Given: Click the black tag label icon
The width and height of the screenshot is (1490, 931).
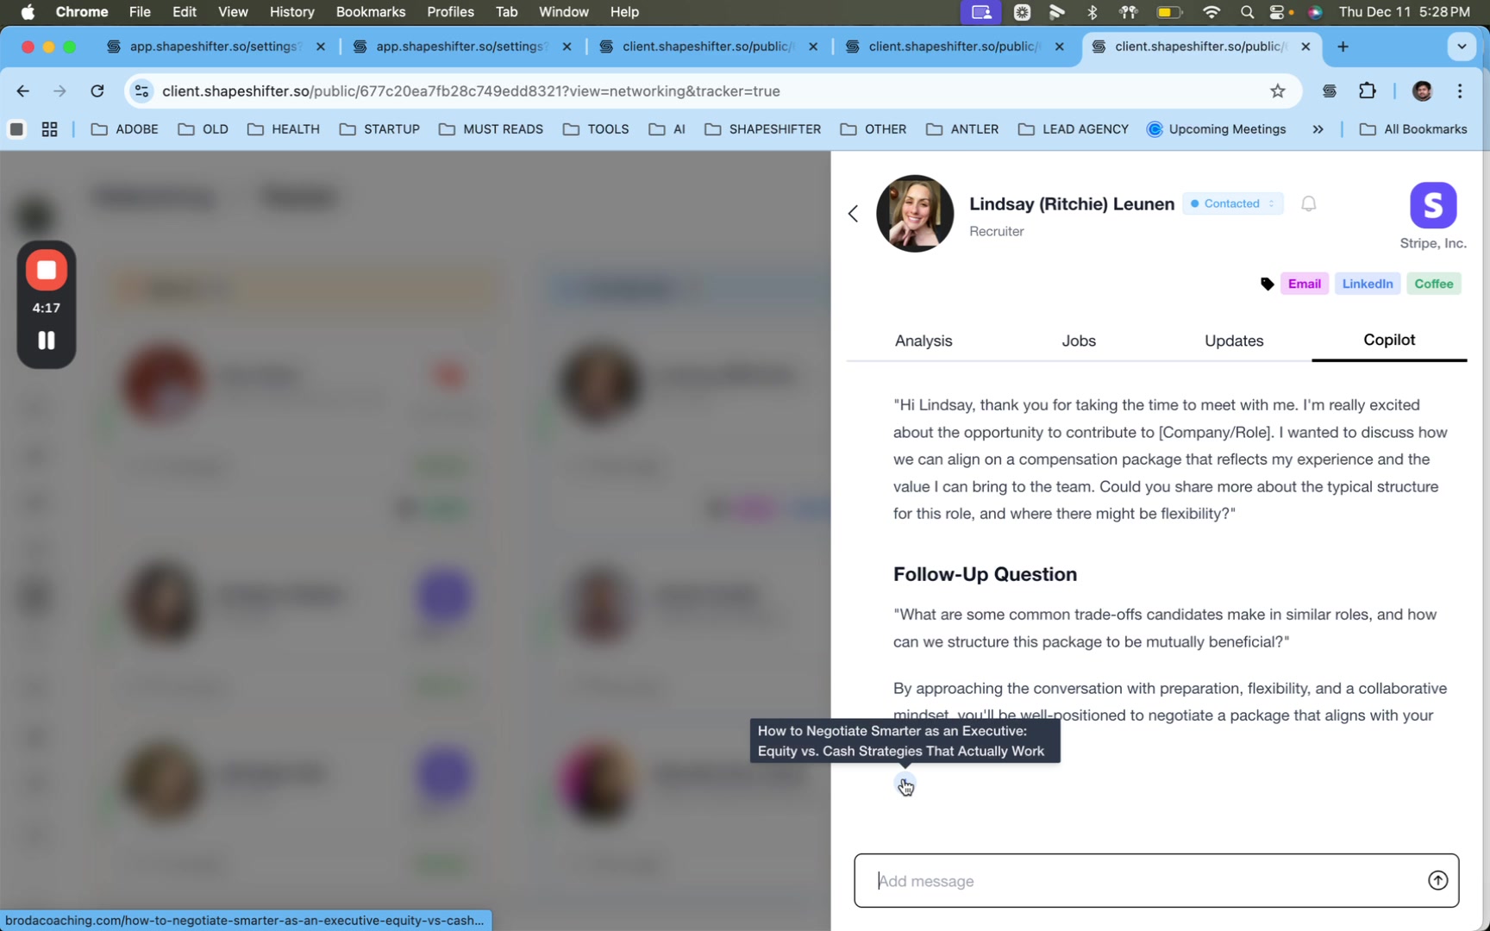Looking at the screenshot, I should tap(1267, 284).
